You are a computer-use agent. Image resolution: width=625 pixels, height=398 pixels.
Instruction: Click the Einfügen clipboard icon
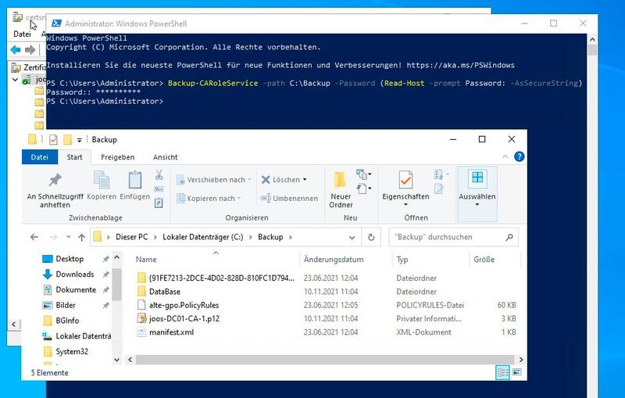point(134,185)
